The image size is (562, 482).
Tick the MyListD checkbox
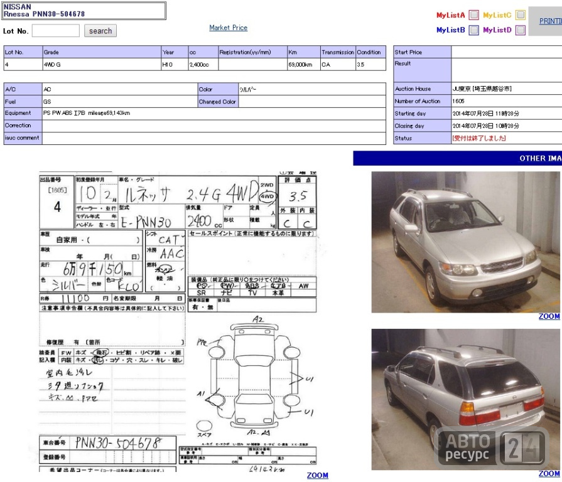point(521,30)
